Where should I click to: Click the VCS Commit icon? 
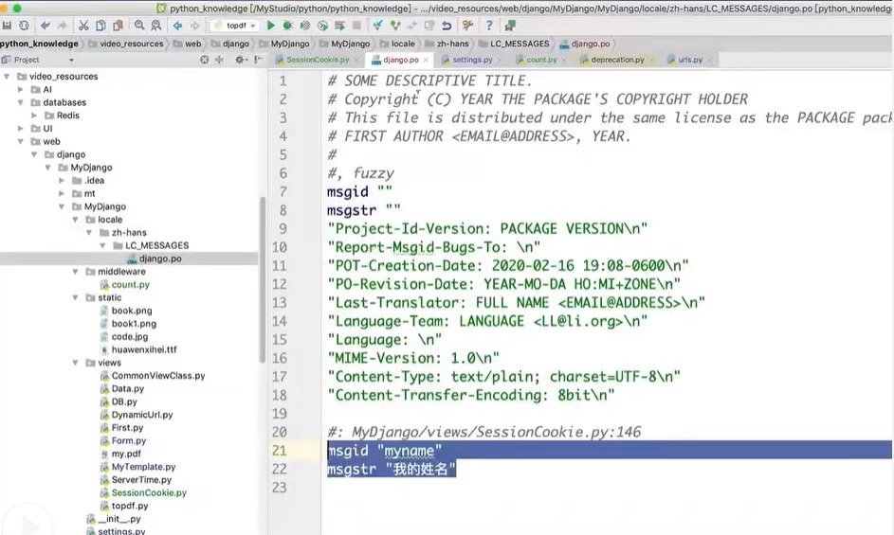pos(395,26)
